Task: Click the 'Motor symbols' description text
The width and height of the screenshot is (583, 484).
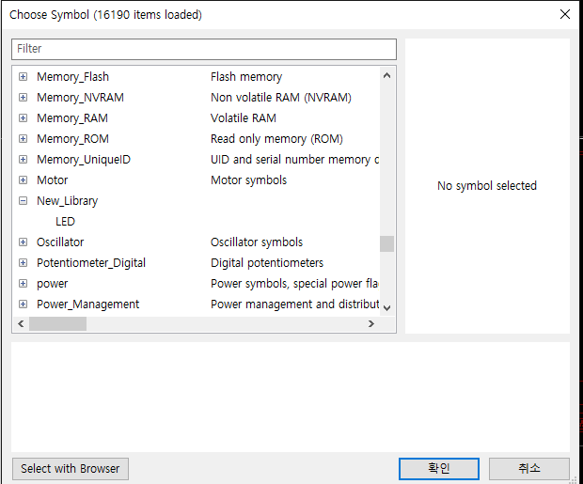Action: point(249,180)
